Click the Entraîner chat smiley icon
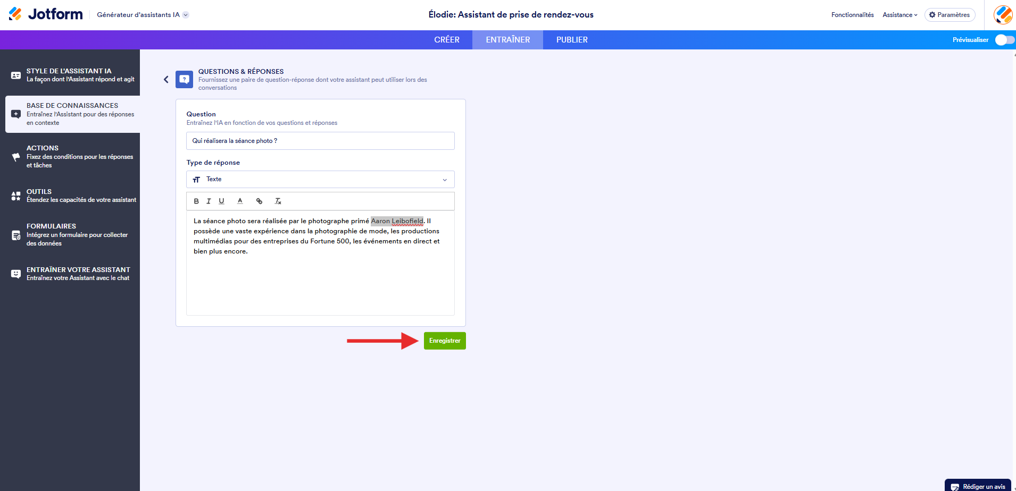 coord(16,274)
